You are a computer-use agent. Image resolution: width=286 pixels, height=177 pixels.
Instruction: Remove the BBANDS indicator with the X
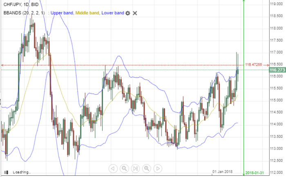coord(135,13)
